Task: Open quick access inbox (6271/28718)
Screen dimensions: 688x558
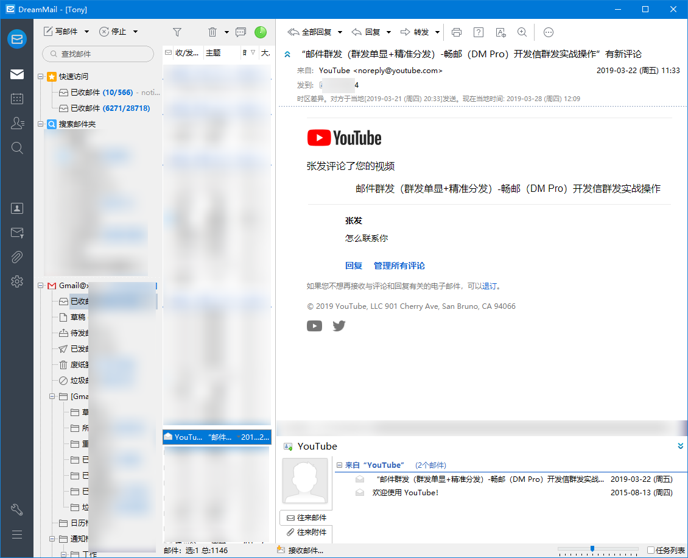Action: 105,108
